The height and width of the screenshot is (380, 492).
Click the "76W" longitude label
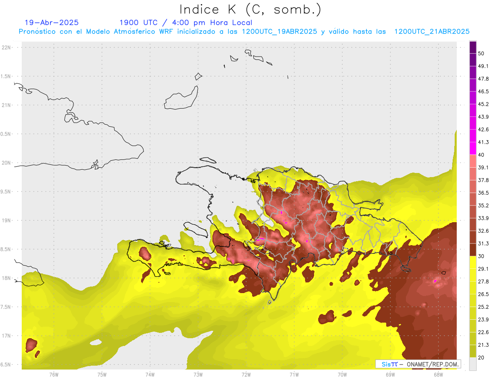click(54, 375)
